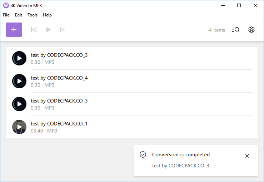This screenshot has height=182, width=264.
Task: Click the 4K Video to MP3 app icon
Action: pos(6,6)
